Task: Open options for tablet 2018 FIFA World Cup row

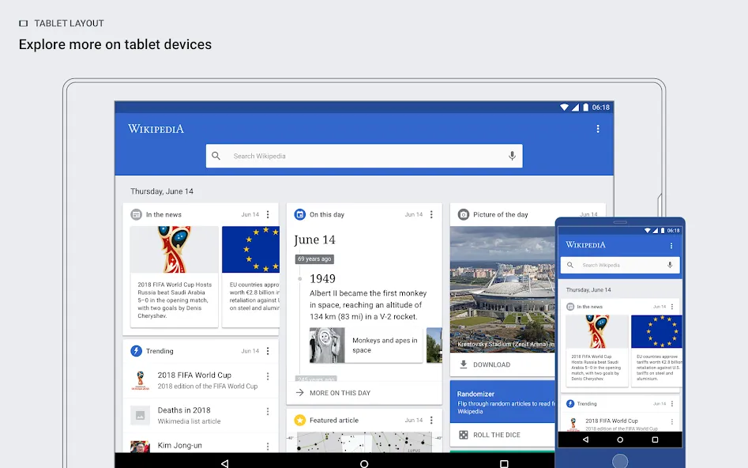Action: pyautogui.click(x=268, y=376)
